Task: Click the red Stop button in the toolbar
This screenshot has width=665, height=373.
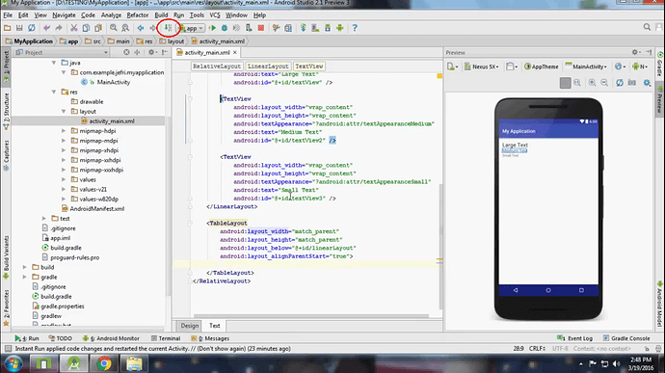Action: 261,28
